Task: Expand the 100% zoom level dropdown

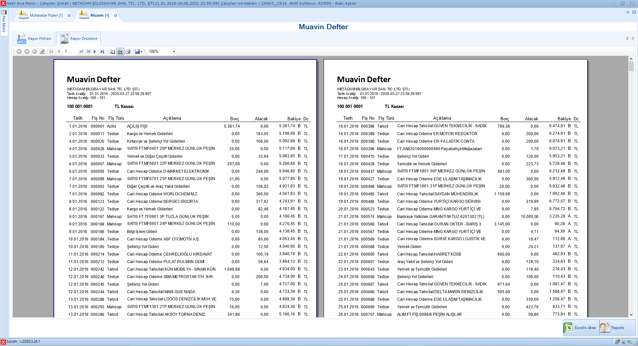Action: pyautogui.click(x=173, y=52)
